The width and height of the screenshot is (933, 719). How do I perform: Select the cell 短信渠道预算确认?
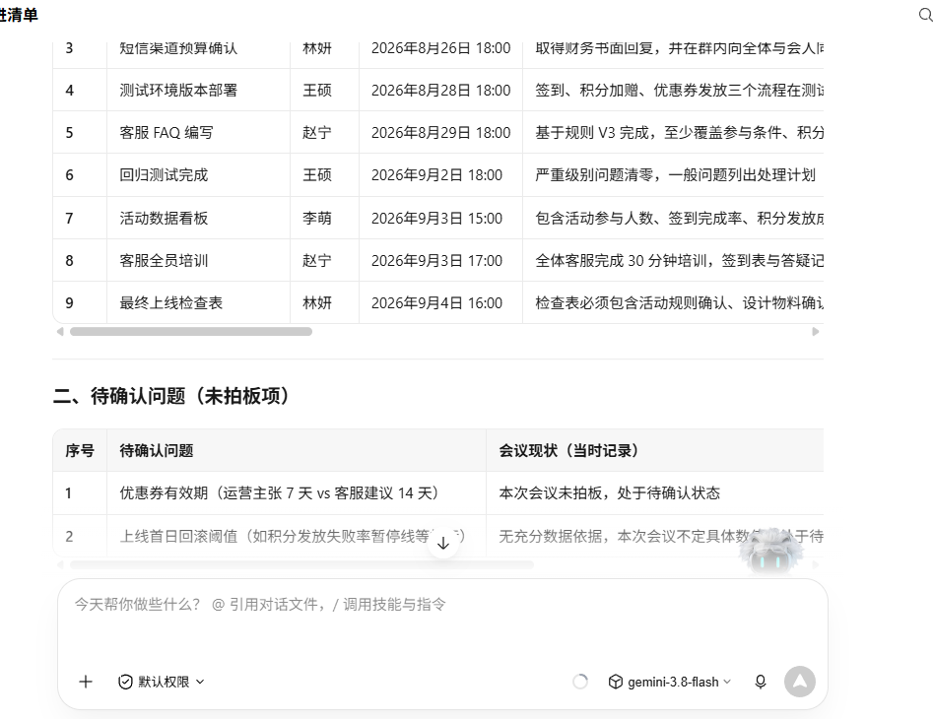178,48
